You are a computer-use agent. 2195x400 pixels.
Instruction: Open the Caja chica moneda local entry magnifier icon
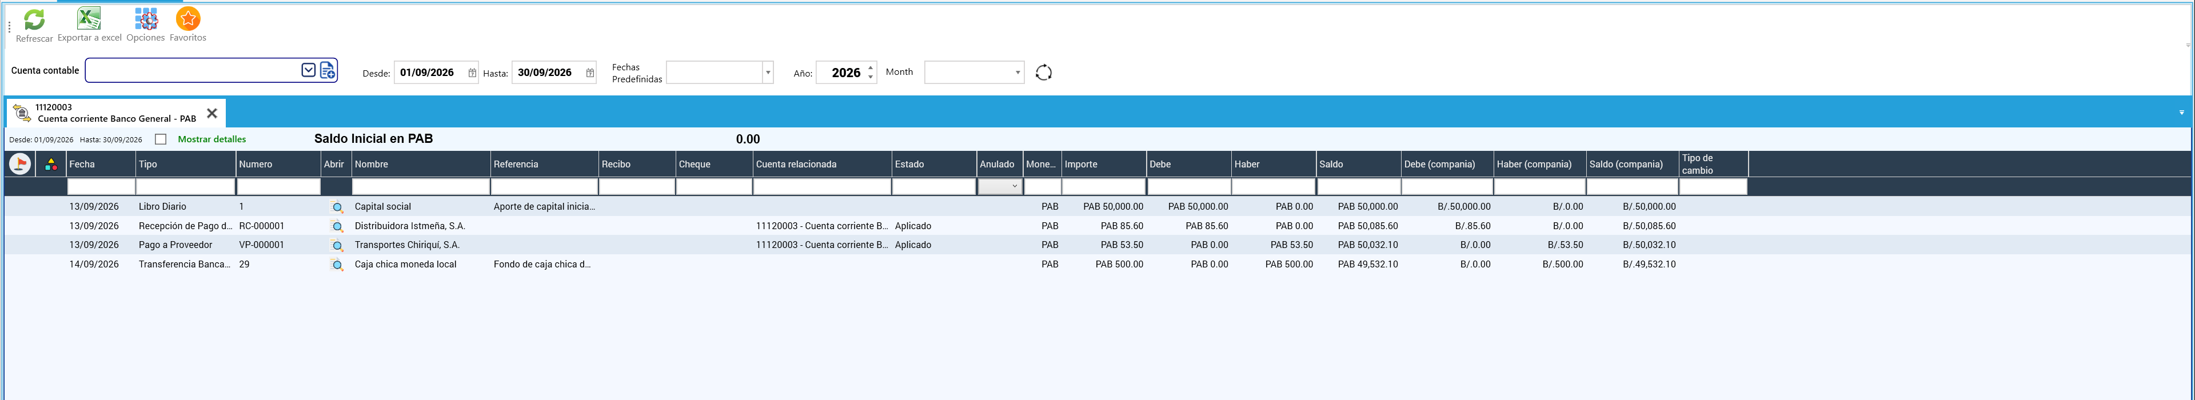(337, 265)
